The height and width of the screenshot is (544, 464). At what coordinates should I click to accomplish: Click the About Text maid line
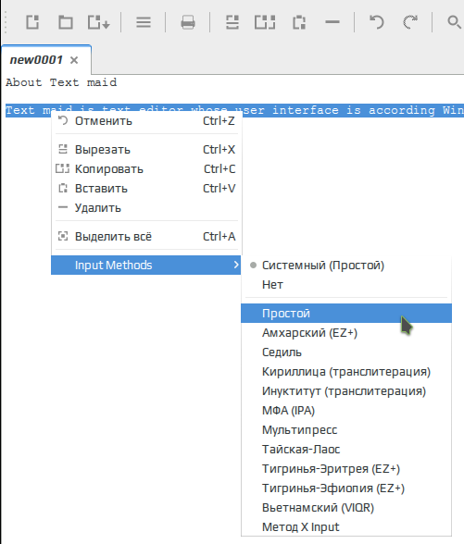pos(61,82)
